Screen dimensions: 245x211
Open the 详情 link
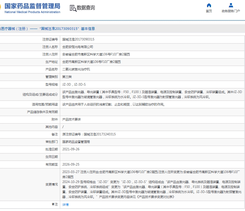coord(65,204)
